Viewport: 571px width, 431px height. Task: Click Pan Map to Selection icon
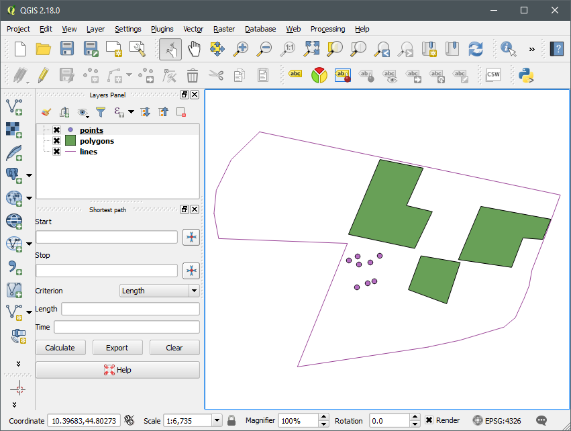217,49
